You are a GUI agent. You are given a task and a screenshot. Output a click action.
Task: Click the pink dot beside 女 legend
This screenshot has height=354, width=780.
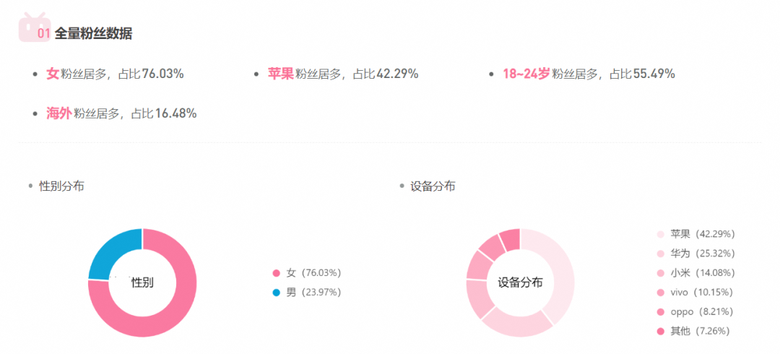tap(275, 273)
